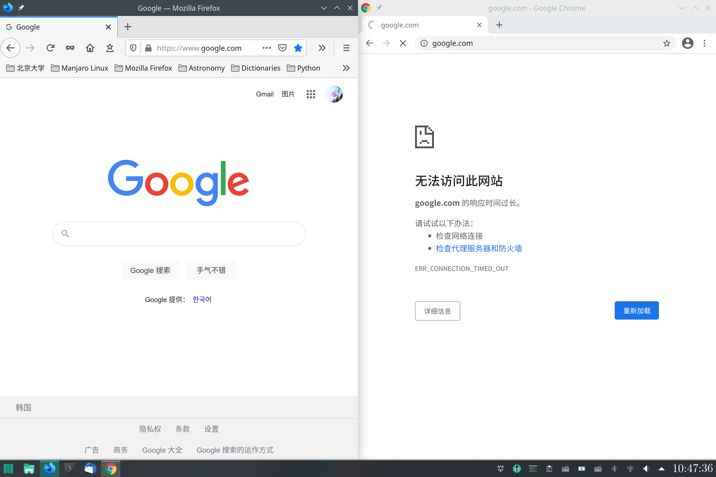Open the Dictionaries bookmarks folder

click(x=256, y=68)
